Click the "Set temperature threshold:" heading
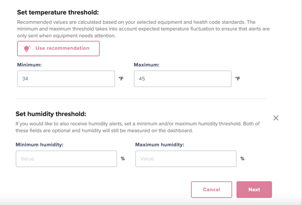Screen dimensions: 302x205 [x=58, y=12]
